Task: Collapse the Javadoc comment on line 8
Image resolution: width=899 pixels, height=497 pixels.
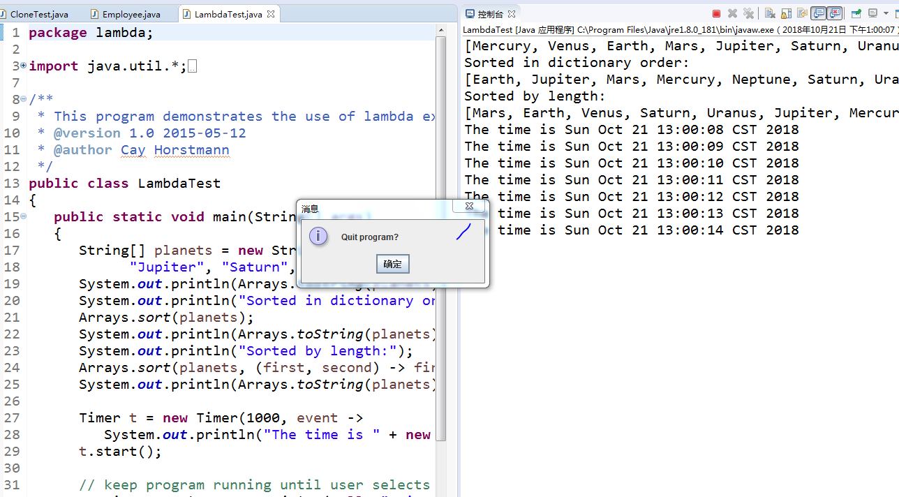Action: [24, 98]
